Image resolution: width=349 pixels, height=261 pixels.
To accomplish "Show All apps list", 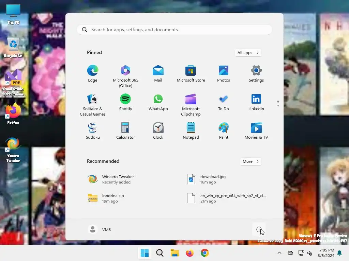I will [x=248, y=53].
